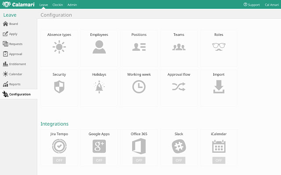Open the Cal Amari user menu
This screenshot has width=281, height=175.
tap(272, 5)
